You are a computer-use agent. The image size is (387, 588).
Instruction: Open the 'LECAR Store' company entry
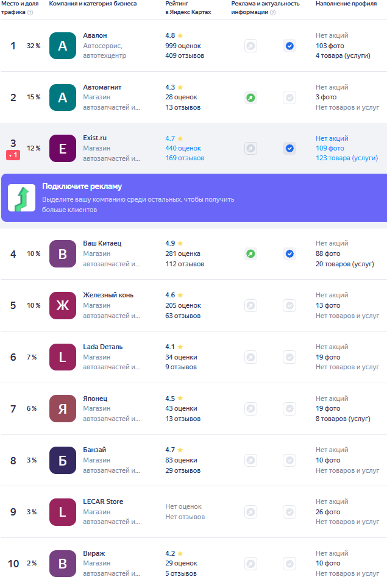[103, 501]
